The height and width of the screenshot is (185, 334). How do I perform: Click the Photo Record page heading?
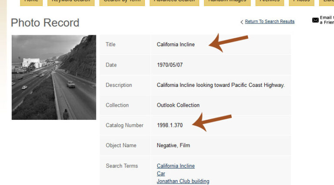click(x=45, y=23)
